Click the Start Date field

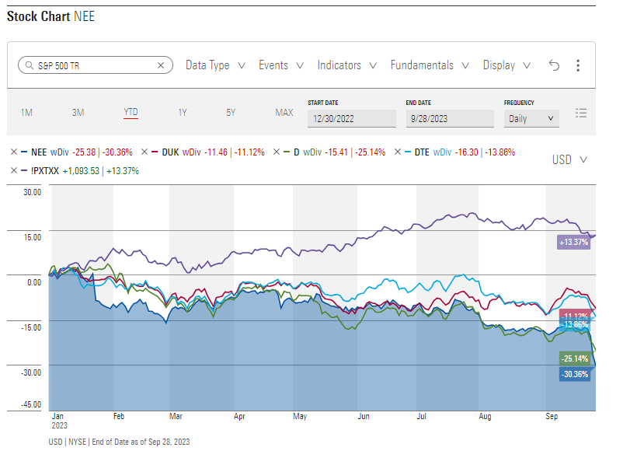pos(352,119)
